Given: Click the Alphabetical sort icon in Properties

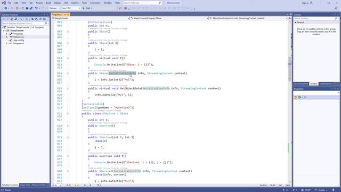Looking at the screenshot, I should pos(299,97).
